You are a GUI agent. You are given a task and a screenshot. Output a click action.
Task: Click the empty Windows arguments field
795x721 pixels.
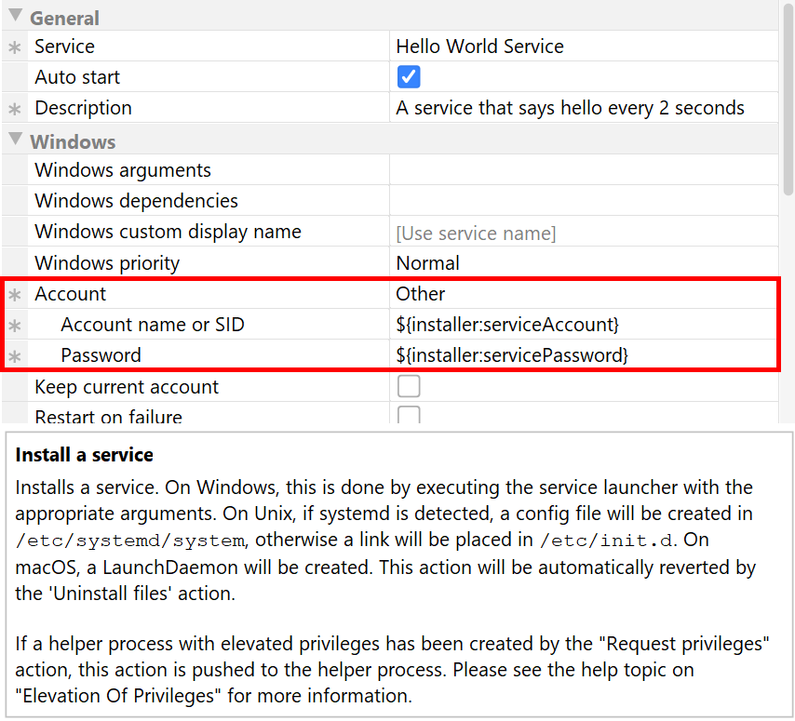583,170
